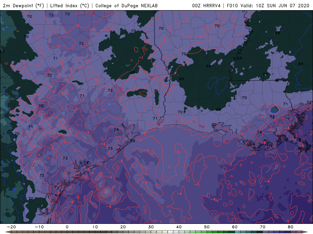313x234 pixels.
Task: Click the "50" color scale label
Action: point(207,227)
